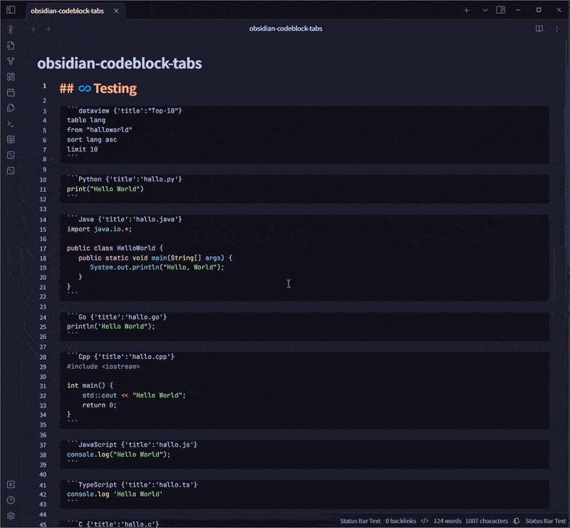Open the command palette terminal icon
The width and height of the screenshot is (570, 528).
pos(11,123)
